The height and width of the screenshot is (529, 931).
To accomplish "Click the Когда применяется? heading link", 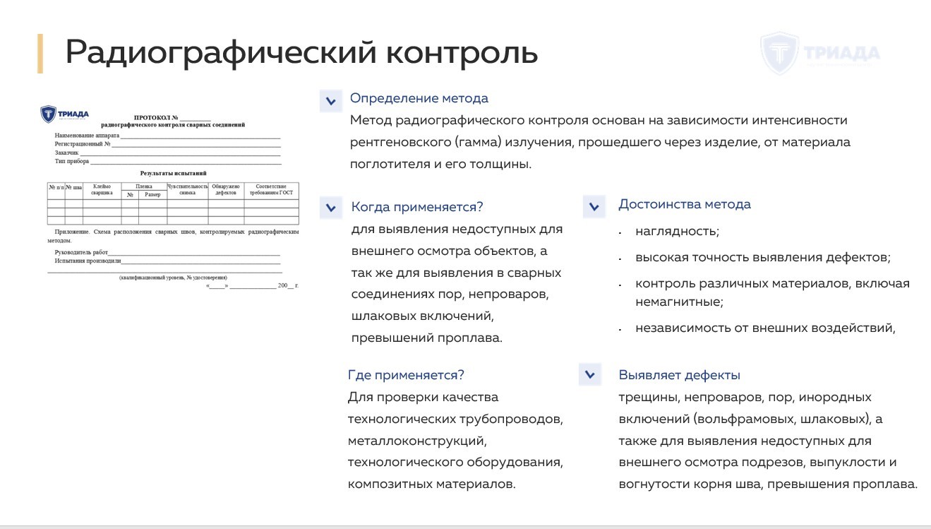I will pos(416,207).
